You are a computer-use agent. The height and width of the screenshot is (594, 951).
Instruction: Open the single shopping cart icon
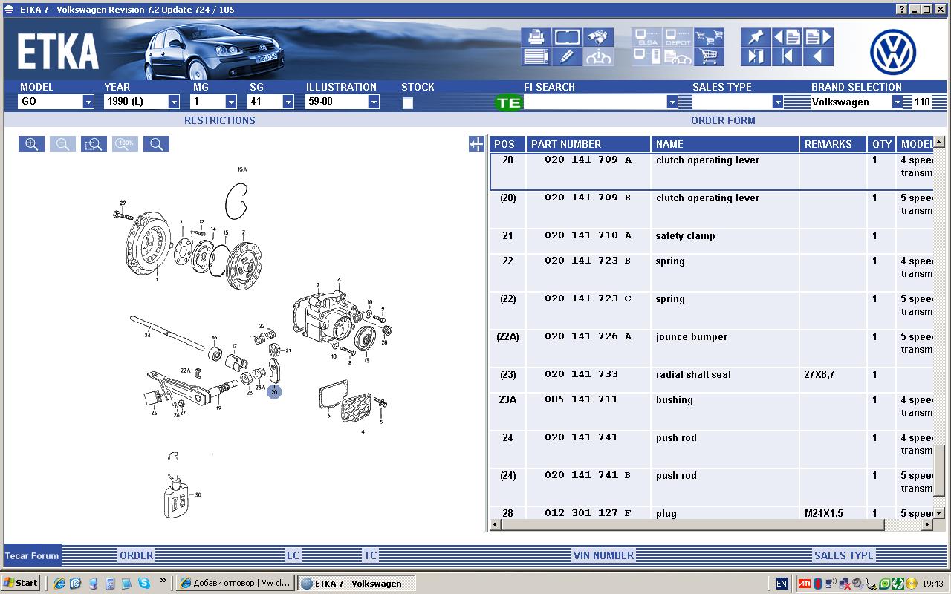(x=709, y=56)
